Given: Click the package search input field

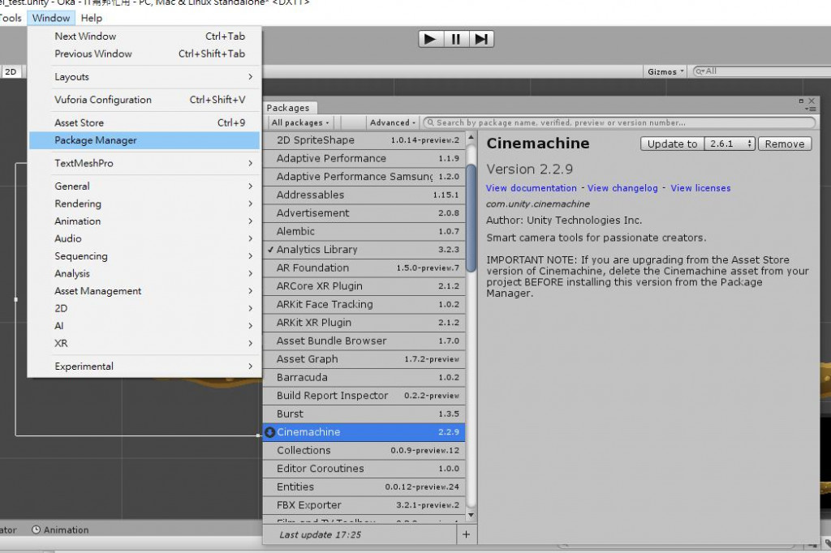Looking at the screenshot, I should pyautogui.click(x=619, y=122).
